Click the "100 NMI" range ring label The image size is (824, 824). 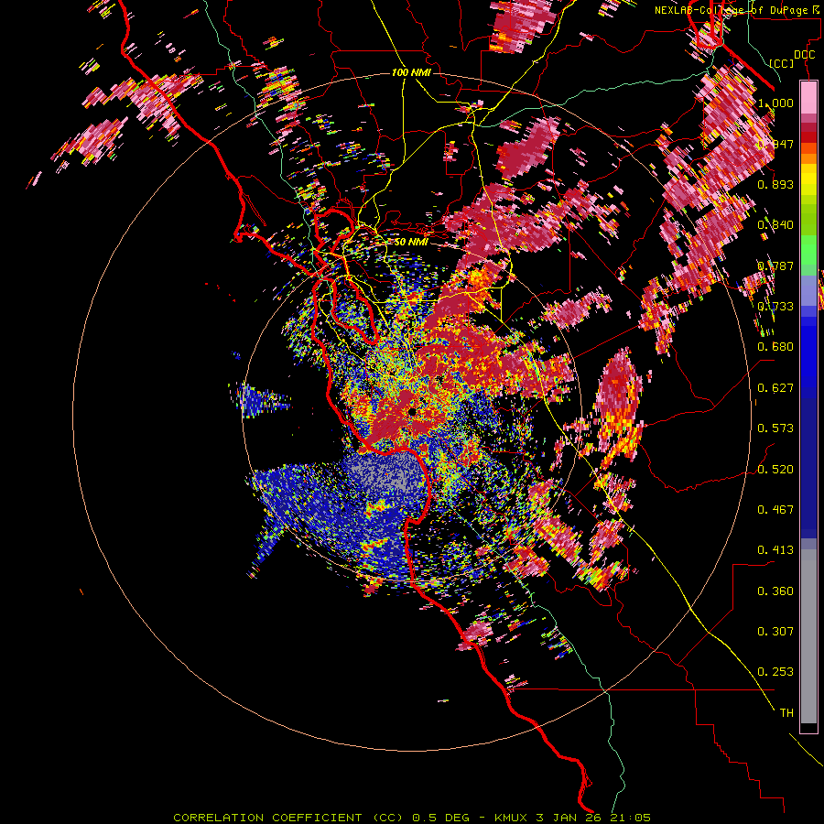point(411,72)
